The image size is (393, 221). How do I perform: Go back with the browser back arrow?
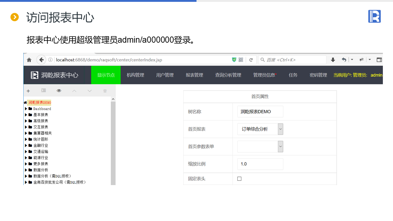coord(41,60)
